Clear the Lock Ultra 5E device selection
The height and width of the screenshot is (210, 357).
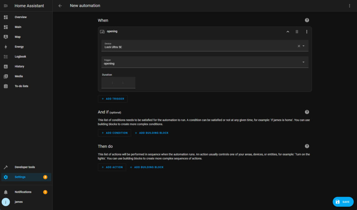[299, 46]
